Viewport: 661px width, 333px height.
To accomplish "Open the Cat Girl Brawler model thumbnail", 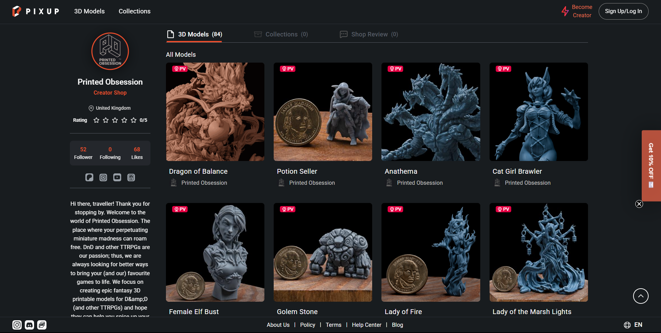I will coord(538,112).
